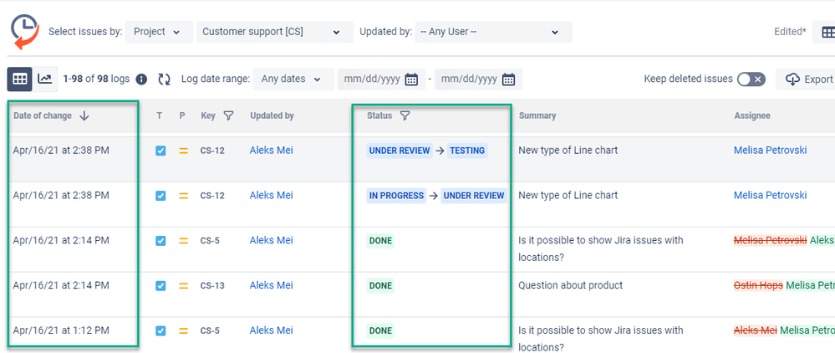Click the column manager grid icon beside Edited
The width and height of the screenshot is (835, 353).
[828, 32]
